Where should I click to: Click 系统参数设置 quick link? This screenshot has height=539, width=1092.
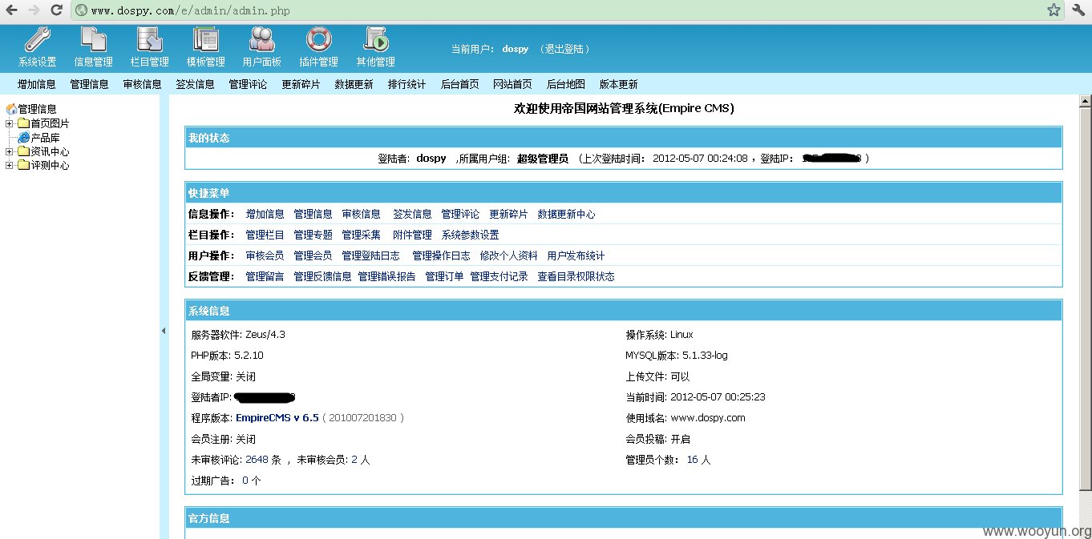(x=471, y=235)
